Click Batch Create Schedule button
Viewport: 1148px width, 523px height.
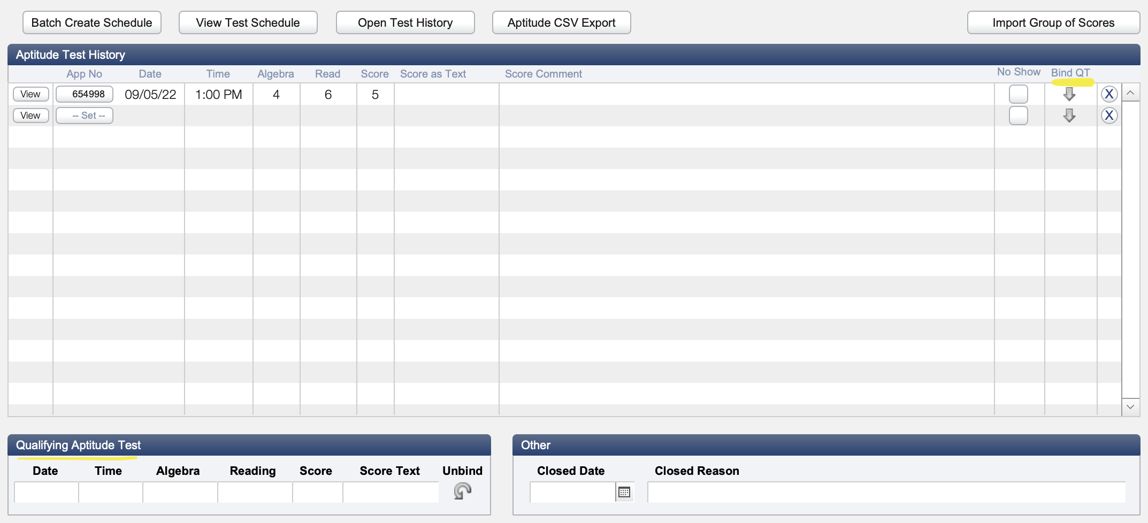point(92,22)
